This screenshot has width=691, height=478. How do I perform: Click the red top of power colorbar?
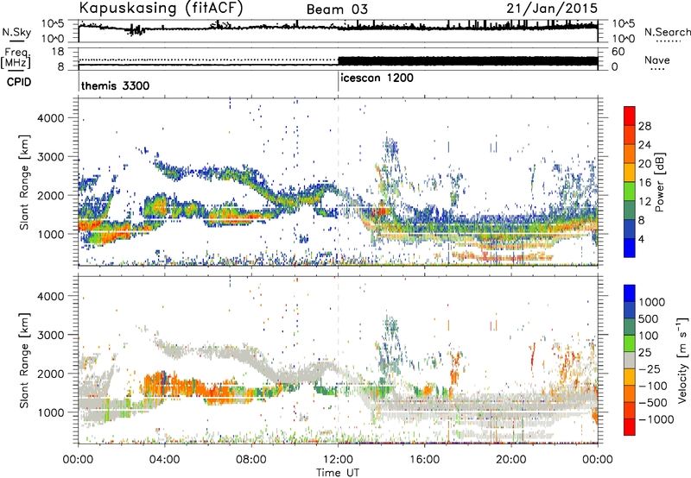click(x=630, y=116)
